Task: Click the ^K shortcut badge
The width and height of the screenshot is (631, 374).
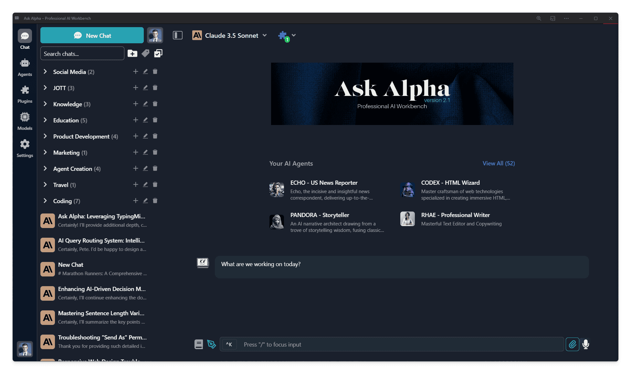Action: point(229,344)
